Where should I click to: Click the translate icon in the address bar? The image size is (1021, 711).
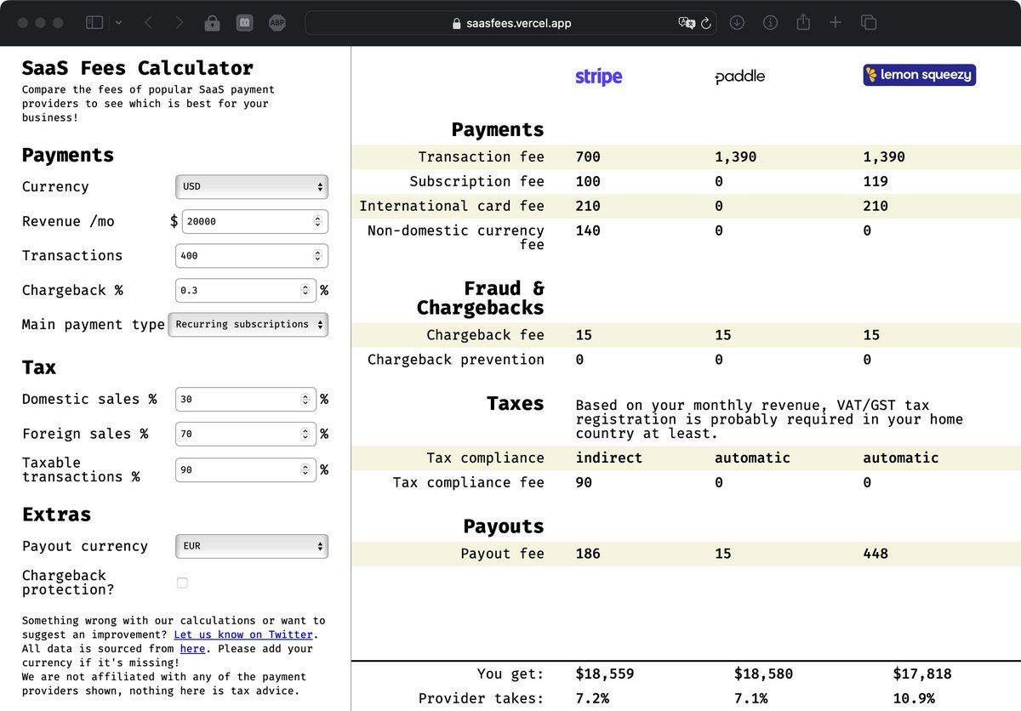686,23
